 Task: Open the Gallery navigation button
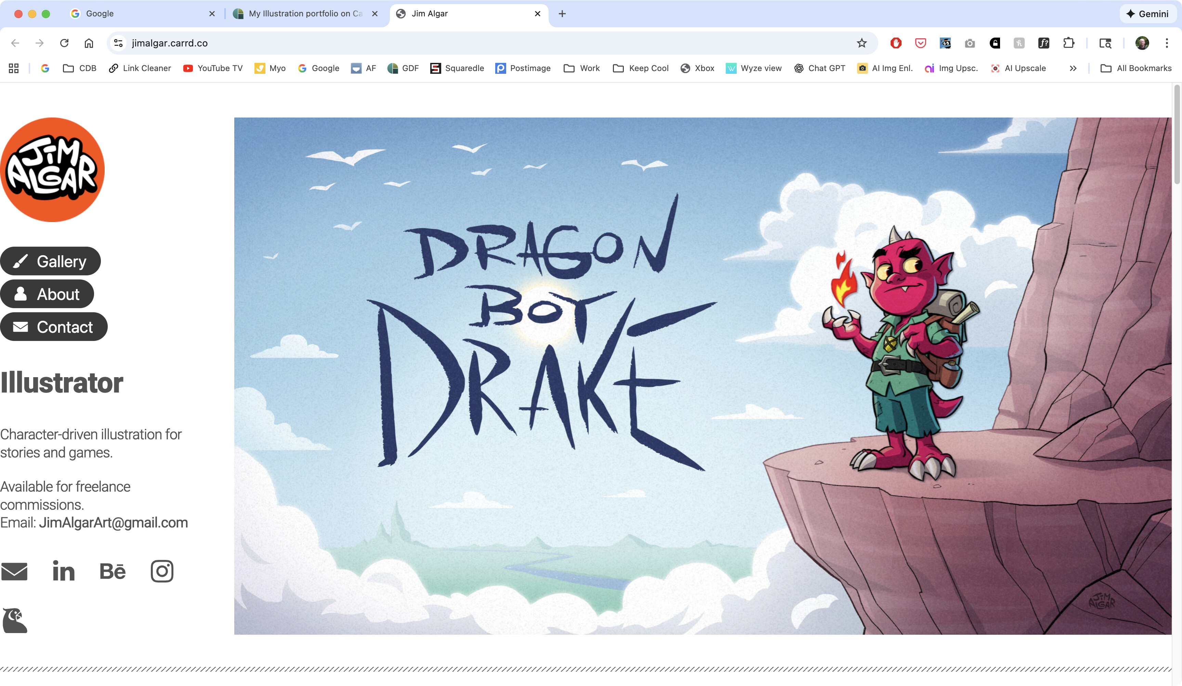click(50, 261)
